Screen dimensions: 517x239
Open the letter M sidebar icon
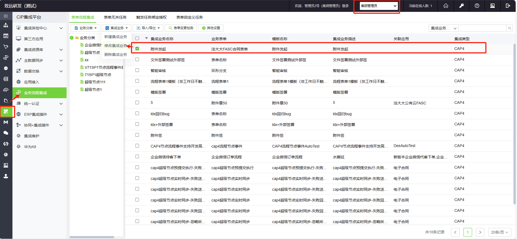coord(6,122)
